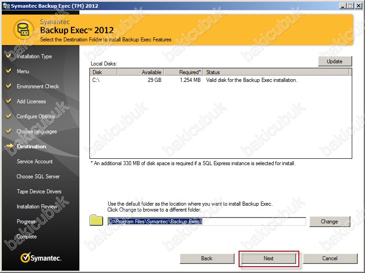Click the checkmark beside Menu step
The image size is (365, 273).
[9, 71]
